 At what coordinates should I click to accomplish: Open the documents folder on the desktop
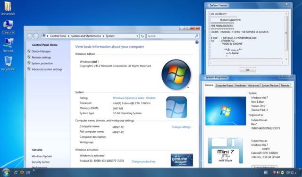click(x=8, y=8)
